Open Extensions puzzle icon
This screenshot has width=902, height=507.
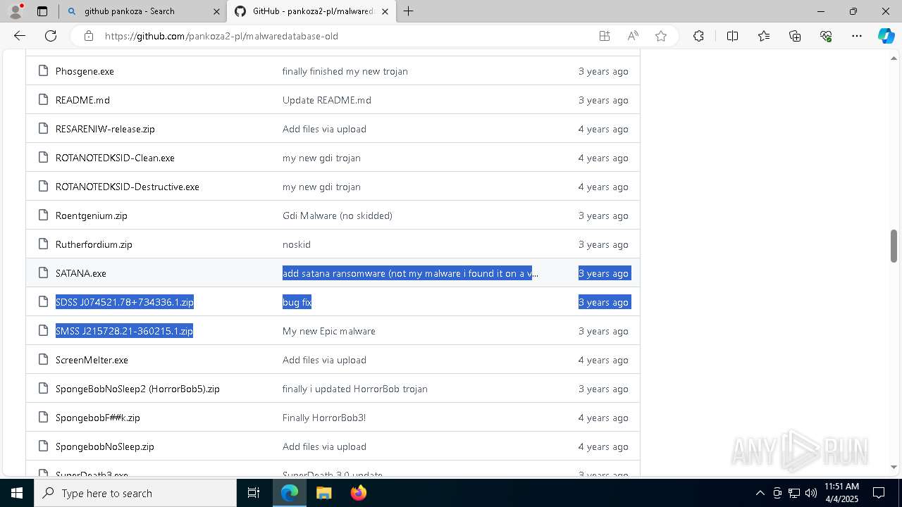pyautogui.click(x=698, y=36)
